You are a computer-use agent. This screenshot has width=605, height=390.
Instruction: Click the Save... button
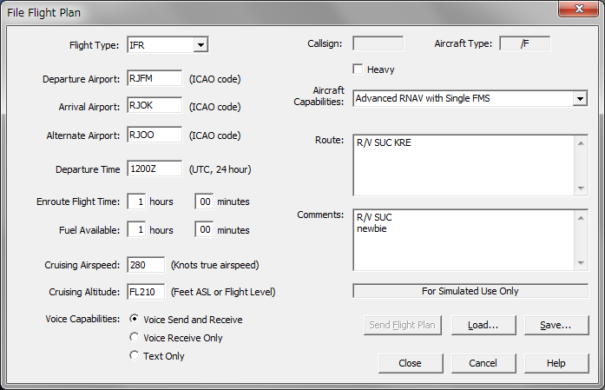556,325
